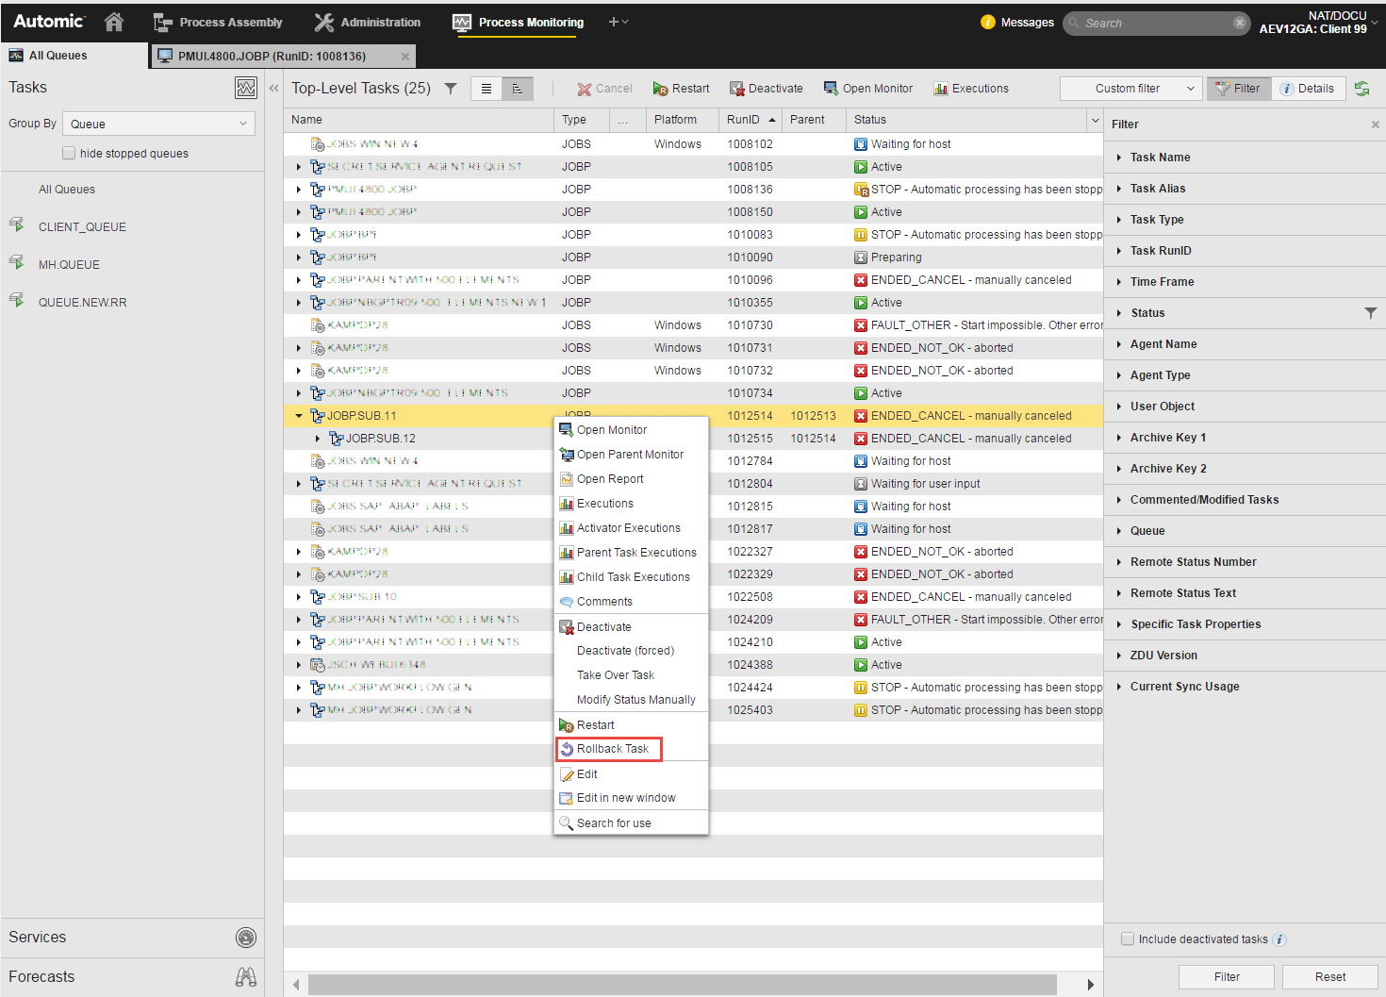Click the Cancel toolbar button
The image size is (1386, 997).
(x=604, y=89)
